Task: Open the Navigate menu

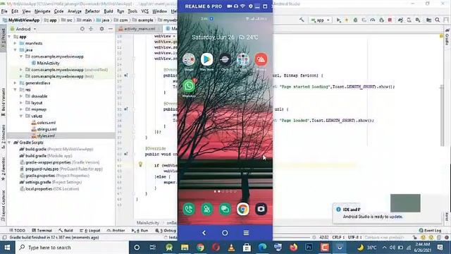Action: click(x=42, y=11)
